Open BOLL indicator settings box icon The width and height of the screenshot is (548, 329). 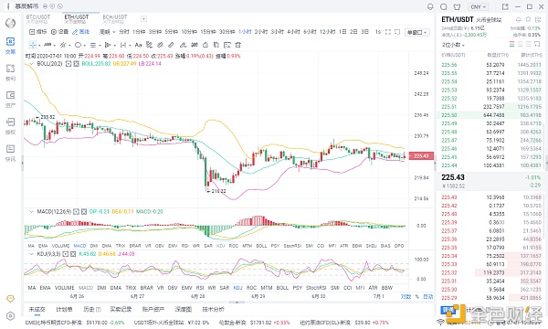pyautogui.click(x=68, y=64)
